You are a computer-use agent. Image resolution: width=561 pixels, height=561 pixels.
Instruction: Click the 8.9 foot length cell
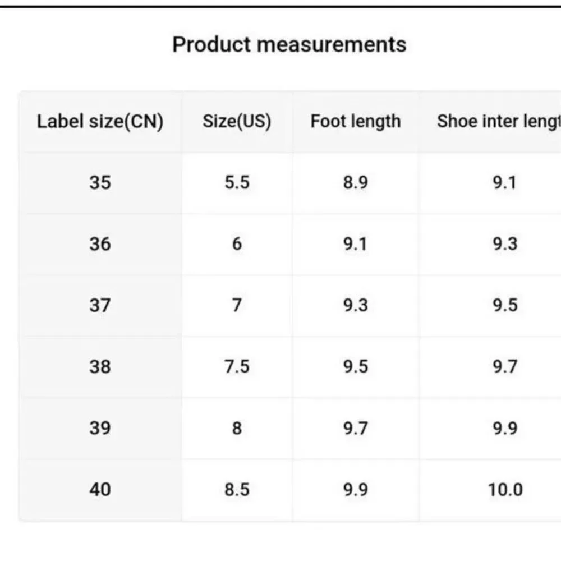tap(355, 183)
